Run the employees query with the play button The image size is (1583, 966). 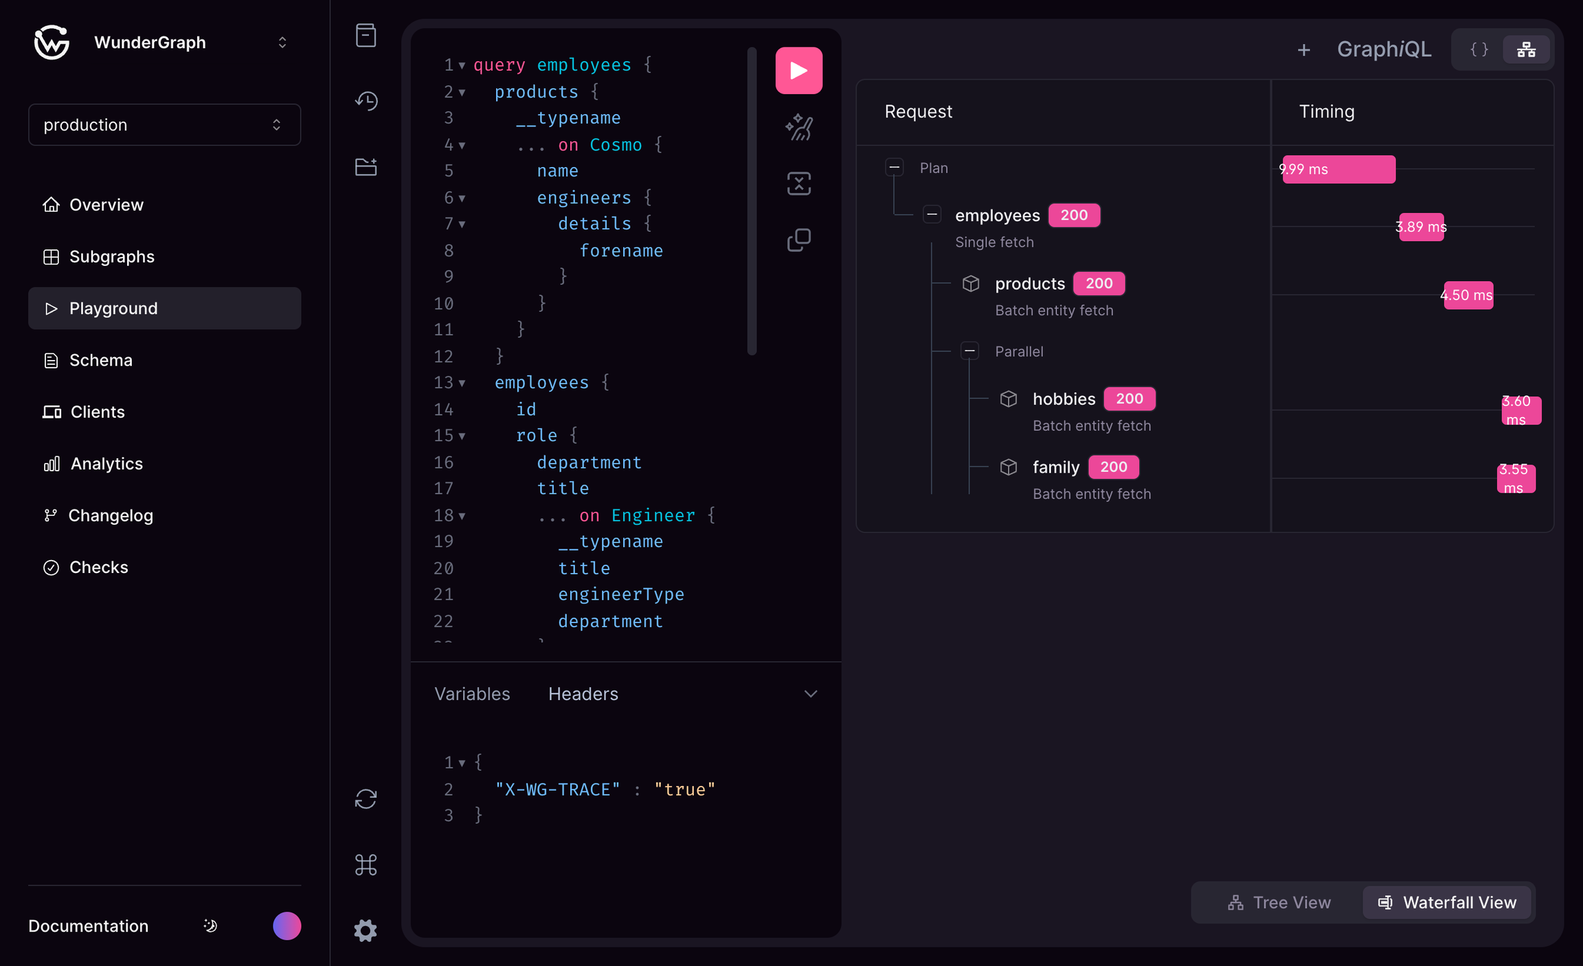tap(798, 69)
